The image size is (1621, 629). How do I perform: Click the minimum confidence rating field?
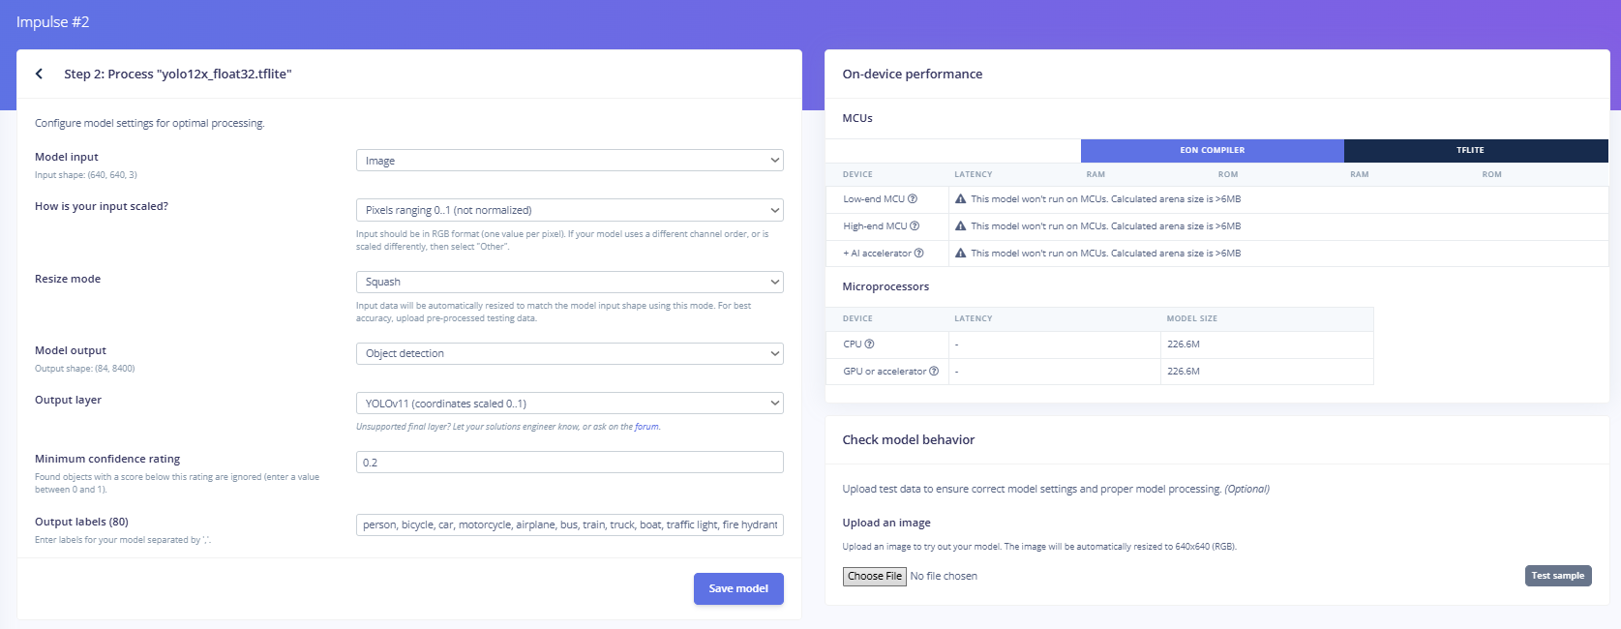point(570,463)
